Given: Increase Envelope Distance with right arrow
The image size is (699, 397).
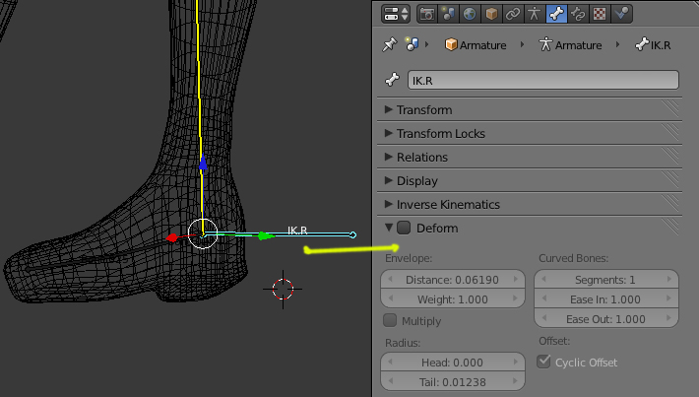Looking at the screenshot, I should 516,279.
